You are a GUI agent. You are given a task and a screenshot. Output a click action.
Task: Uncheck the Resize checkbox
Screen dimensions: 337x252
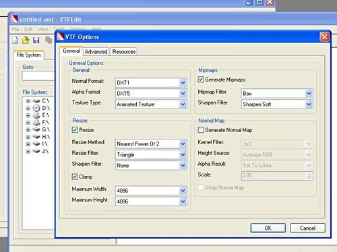coord(75,130)
